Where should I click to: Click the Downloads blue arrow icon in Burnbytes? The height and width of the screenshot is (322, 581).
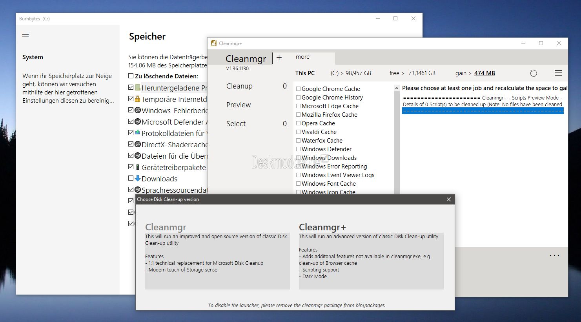[x=138, y=178]
